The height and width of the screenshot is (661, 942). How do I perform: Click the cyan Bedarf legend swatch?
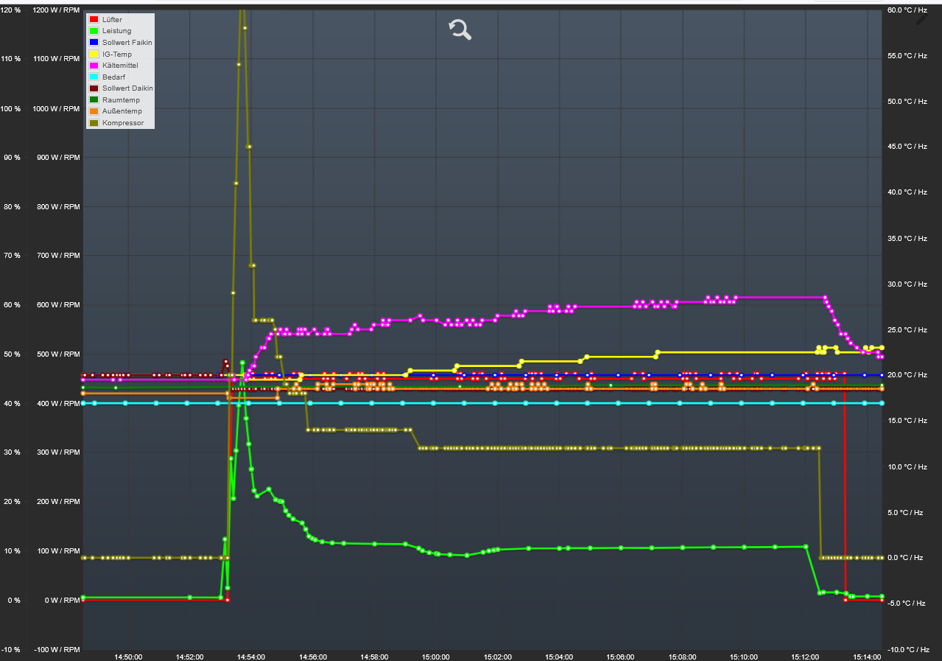click(x=94, y=77)
